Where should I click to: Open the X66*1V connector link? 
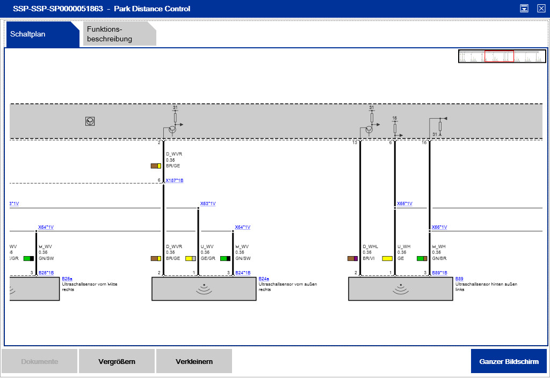(404, 203)
